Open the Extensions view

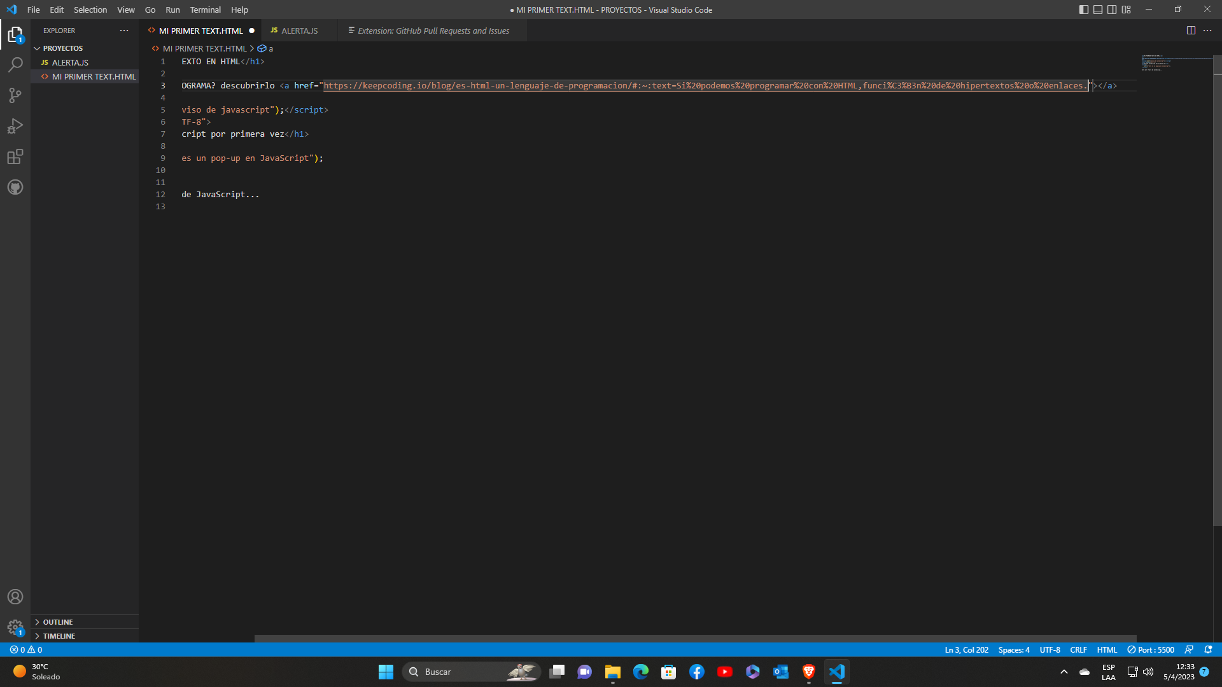coord(15,156)
